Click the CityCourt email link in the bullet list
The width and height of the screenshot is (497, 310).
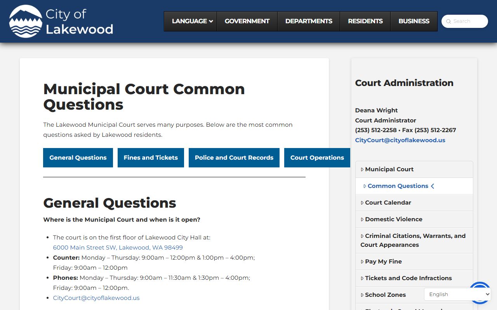click(x=96, y=298)
